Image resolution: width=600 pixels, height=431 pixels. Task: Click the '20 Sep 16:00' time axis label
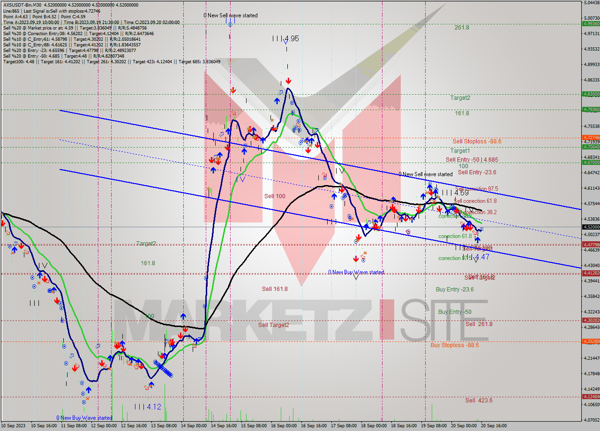[x=494, y=426]
